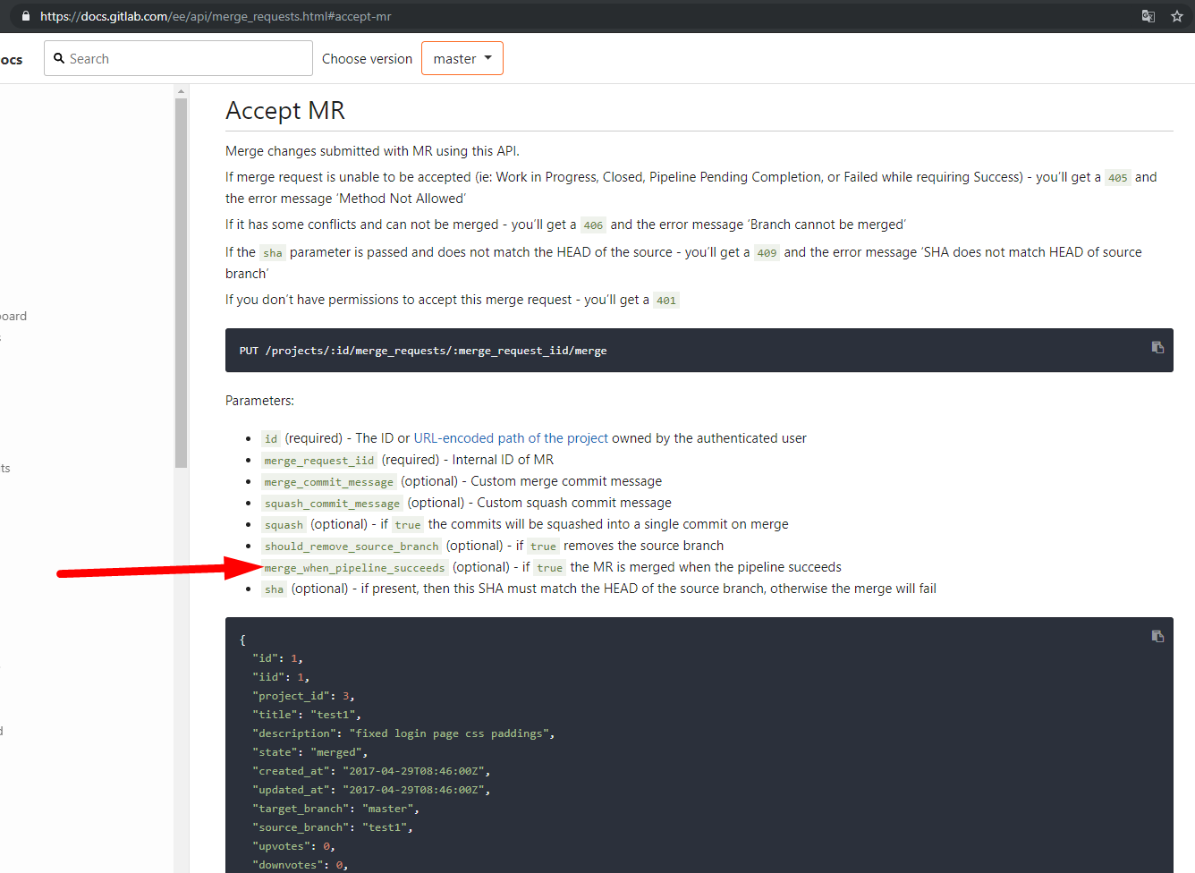Toggle the bookmark star for this page

[1177, 16]
